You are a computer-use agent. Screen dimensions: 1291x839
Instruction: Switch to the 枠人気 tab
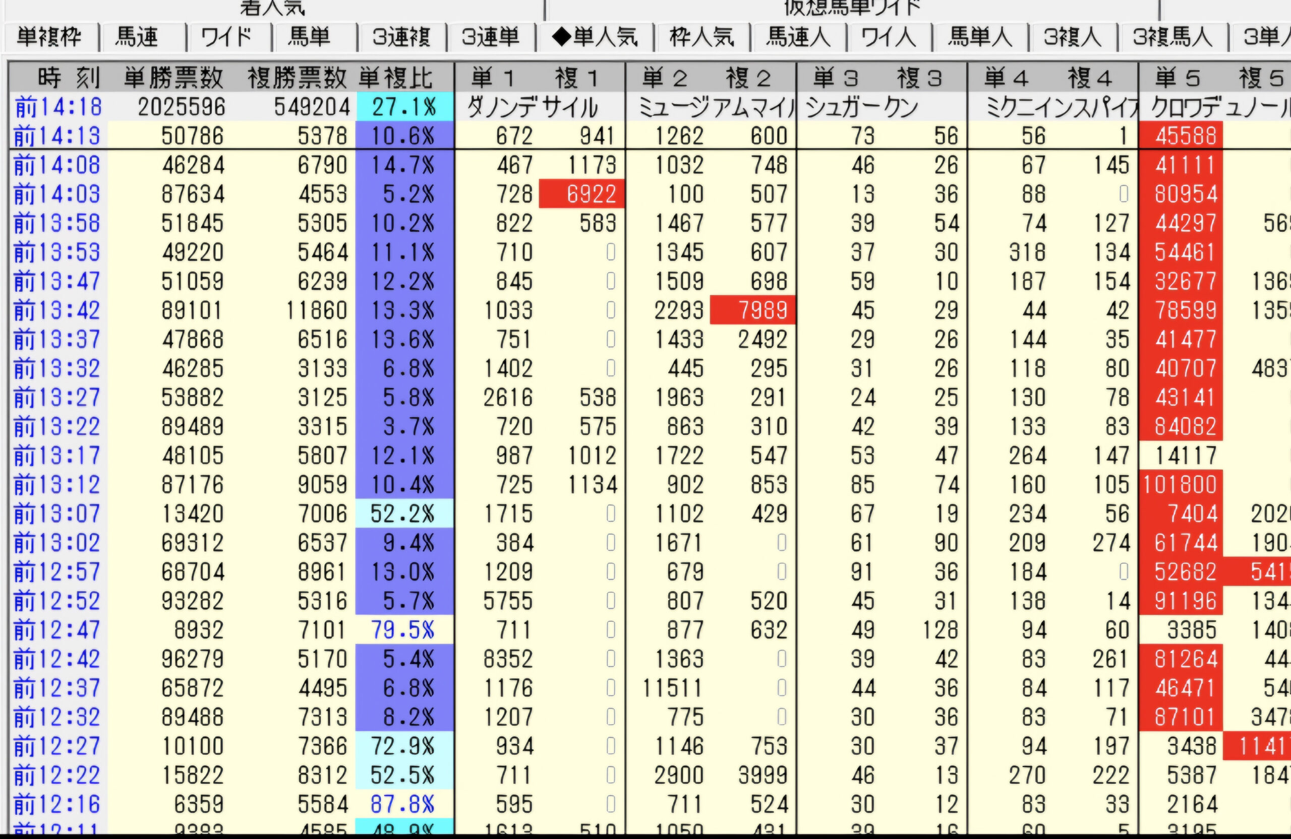pyautogui.click(x=701, y=37)
